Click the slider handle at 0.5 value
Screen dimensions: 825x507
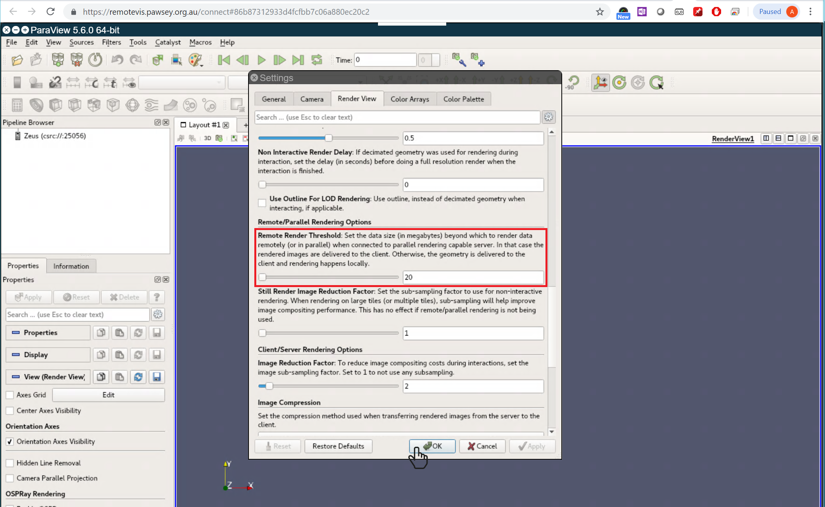tap(329, 138)
